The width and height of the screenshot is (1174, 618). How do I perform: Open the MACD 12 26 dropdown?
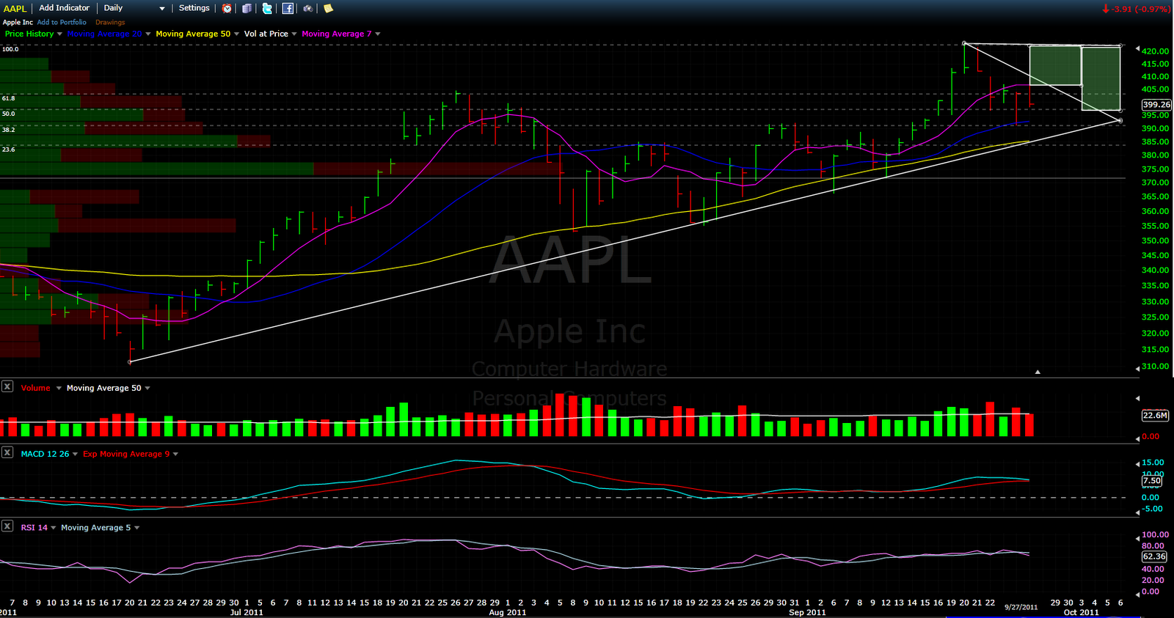click(75, 454)
